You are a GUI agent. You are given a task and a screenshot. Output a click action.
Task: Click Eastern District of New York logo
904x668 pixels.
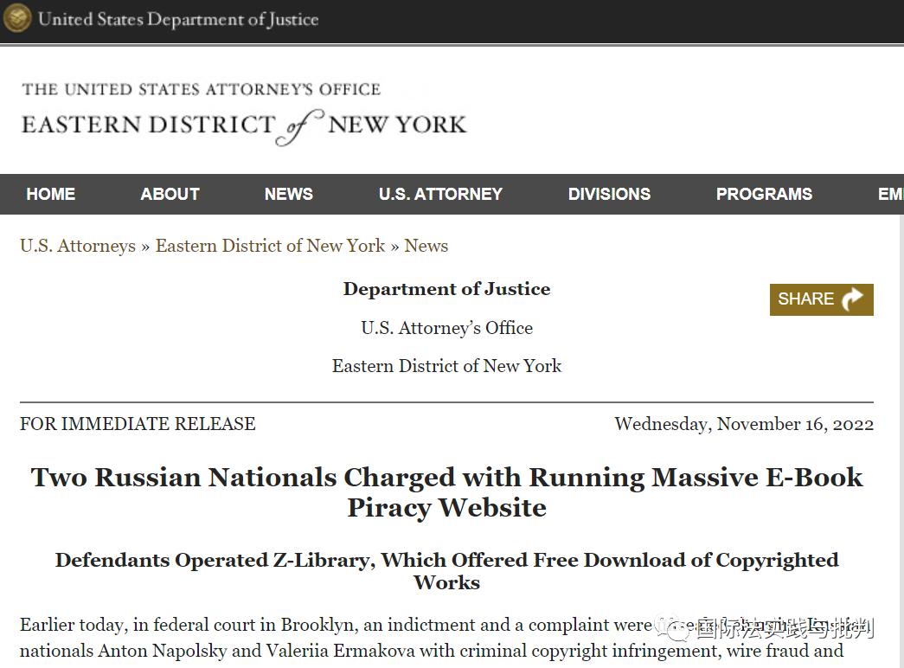(244, 113)
